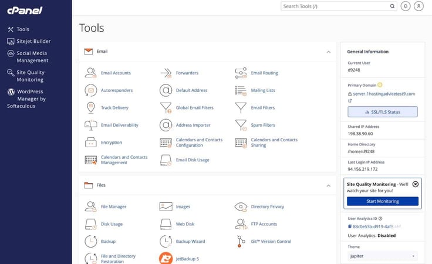The image size is (432, 264).
Task: Click the Images icon
Action: point(166,207)
